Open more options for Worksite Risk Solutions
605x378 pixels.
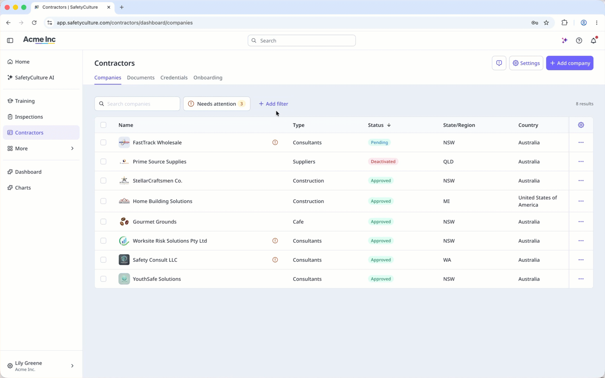coord(581,241)
